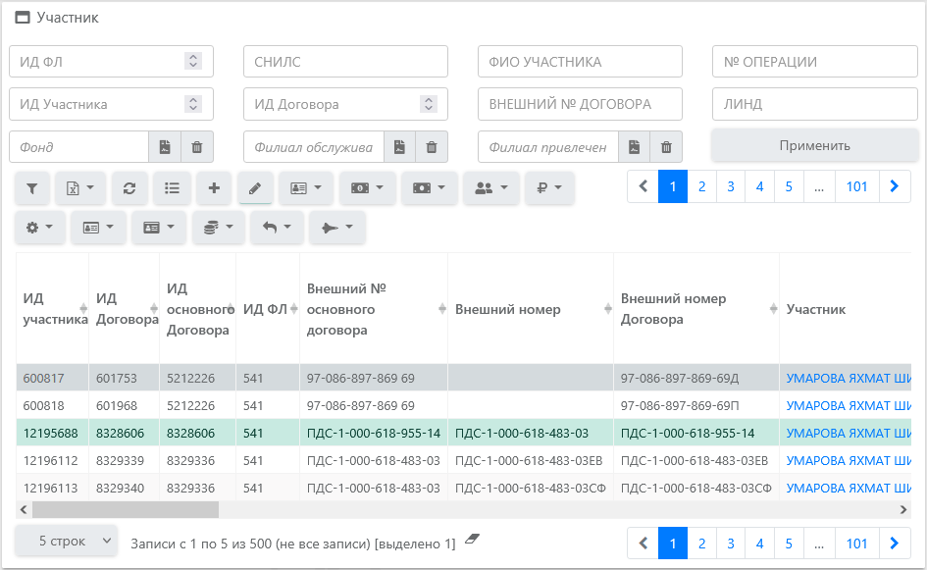Delete Филиал привлечения value with trash icon

click(x=666, y=147)
